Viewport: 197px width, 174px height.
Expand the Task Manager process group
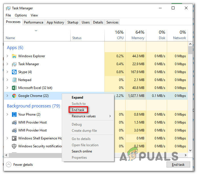[x=7, y=64]
